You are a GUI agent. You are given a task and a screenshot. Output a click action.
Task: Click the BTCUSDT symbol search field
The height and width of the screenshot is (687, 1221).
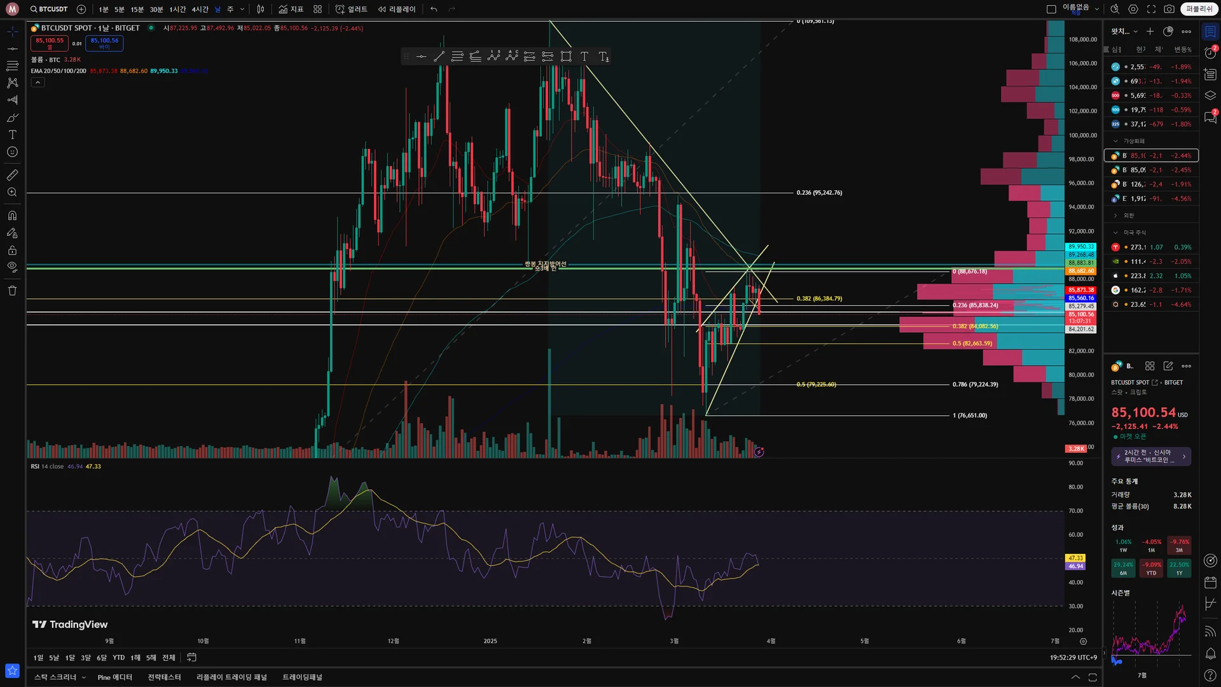tap(49, 9)
